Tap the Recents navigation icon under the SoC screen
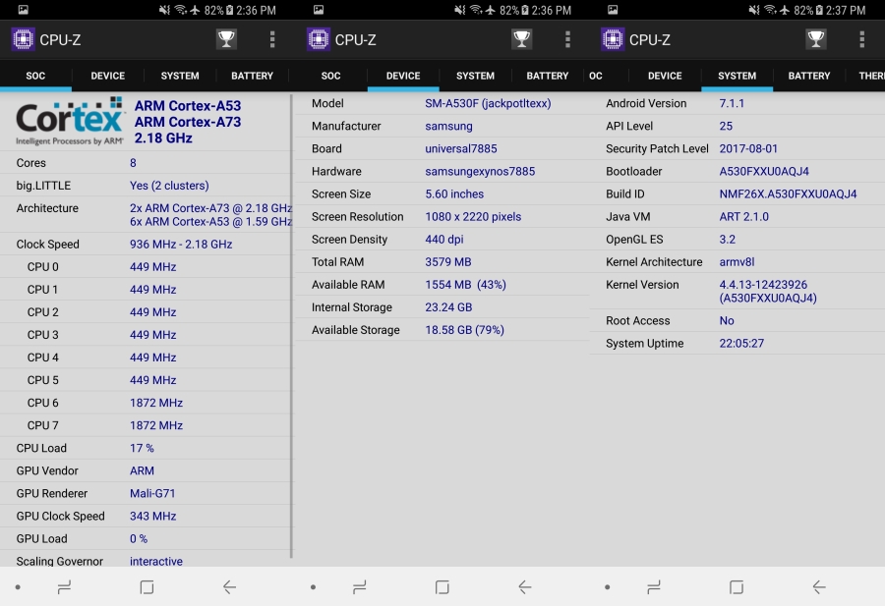The image size is (885, 606). [64, 587]
